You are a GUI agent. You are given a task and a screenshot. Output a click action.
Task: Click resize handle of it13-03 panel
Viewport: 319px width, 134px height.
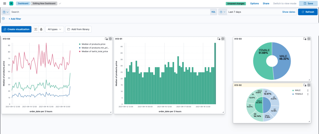coord(309,80)
